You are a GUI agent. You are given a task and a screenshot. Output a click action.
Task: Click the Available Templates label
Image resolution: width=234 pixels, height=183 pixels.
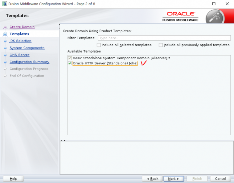coord(84,51)
